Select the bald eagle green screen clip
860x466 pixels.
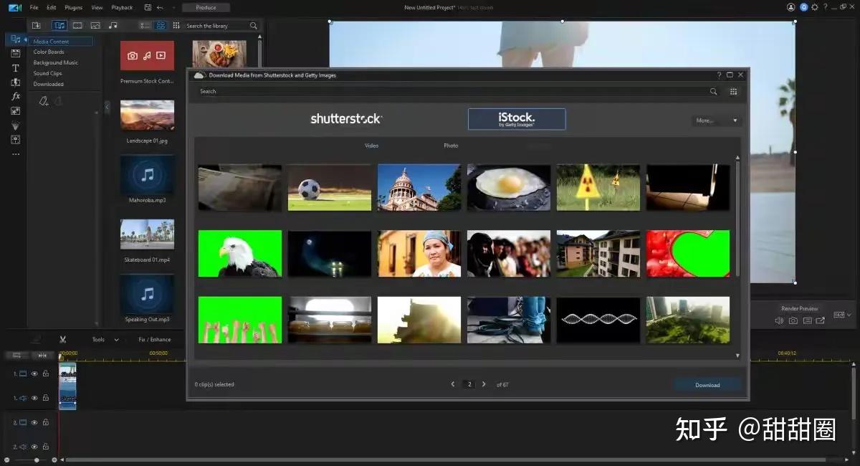[x=240, y=253]
